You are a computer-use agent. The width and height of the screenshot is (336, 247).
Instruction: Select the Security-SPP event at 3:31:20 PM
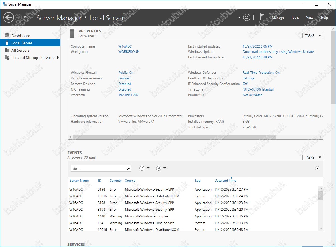[193, 210]
